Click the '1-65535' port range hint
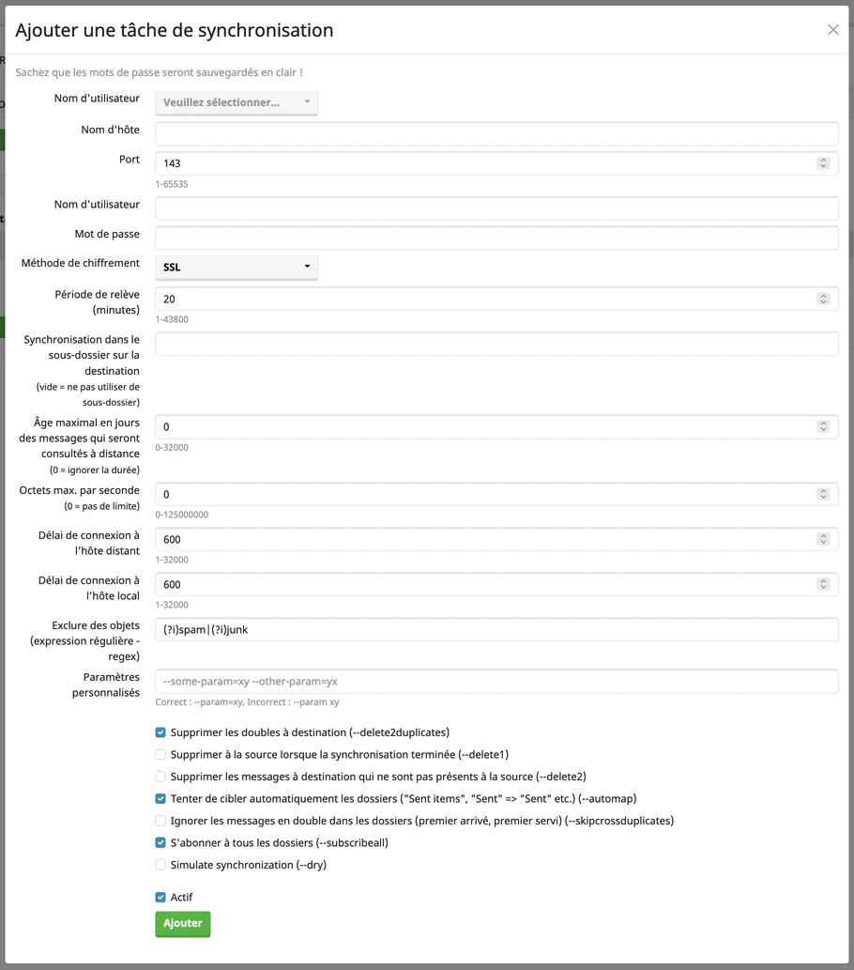This screenshot has width=854, height=970. tap(172, 184)
